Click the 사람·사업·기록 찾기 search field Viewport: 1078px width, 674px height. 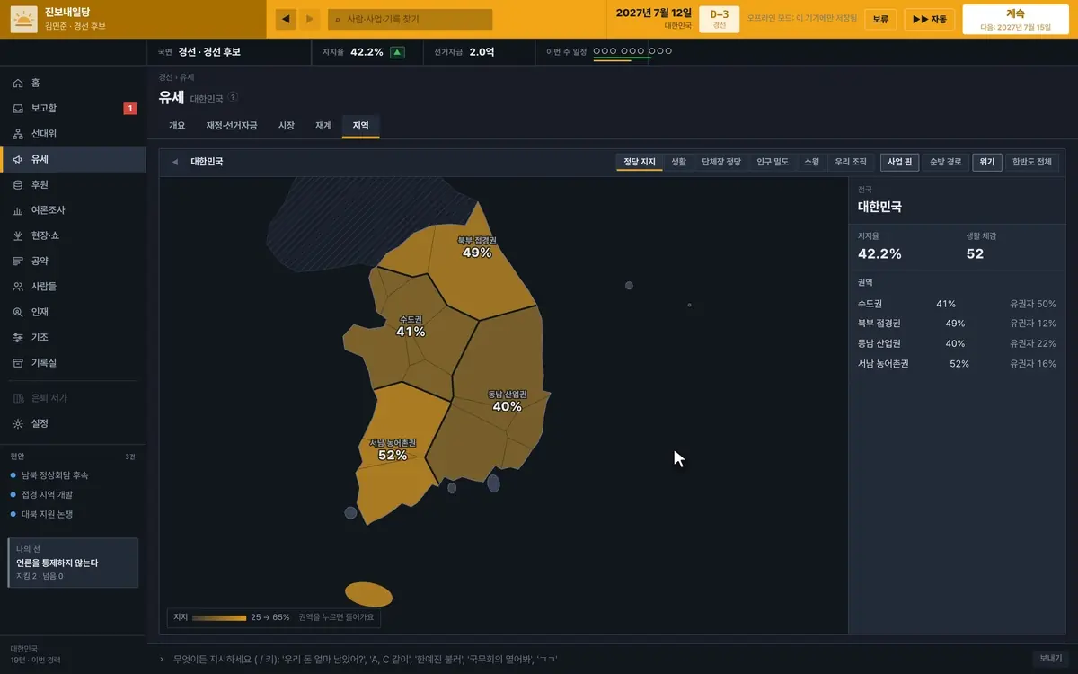tap(410, 19)
